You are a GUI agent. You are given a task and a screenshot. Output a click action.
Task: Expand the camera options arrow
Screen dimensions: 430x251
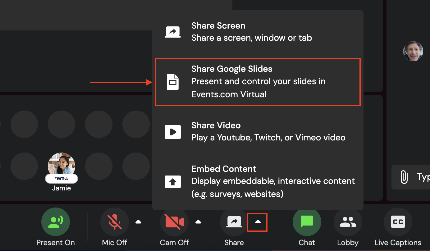pyautogui.click(x=198, y=222)
